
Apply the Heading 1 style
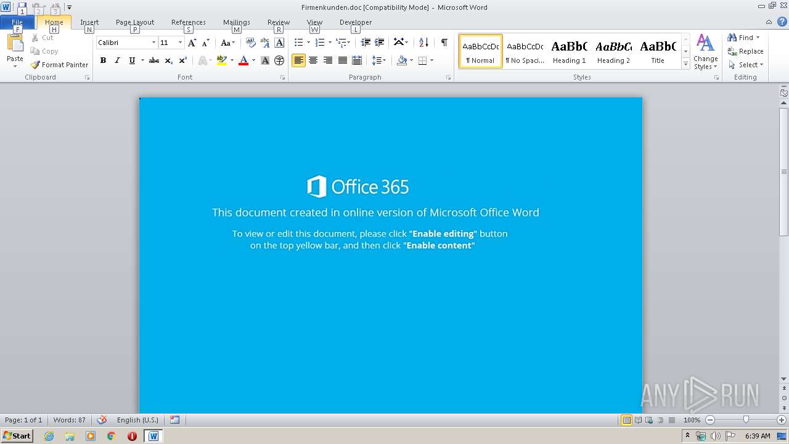tap(569, 51)
